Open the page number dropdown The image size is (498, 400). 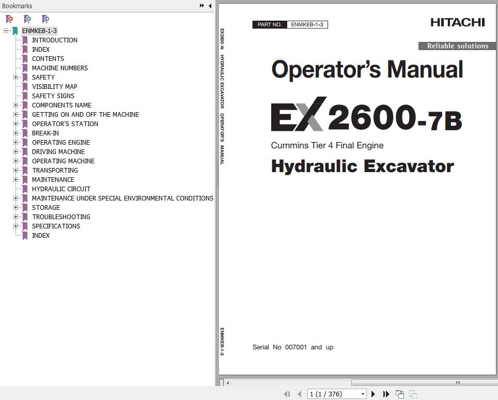(363, 394)
